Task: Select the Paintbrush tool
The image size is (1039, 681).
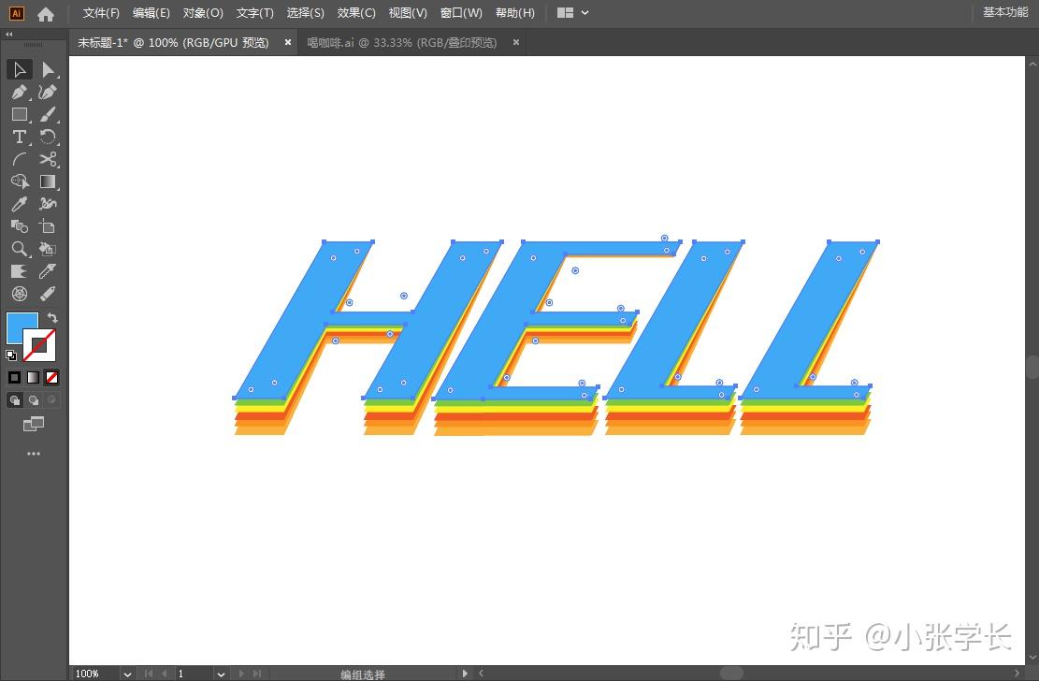Action: tap(48, 114)
